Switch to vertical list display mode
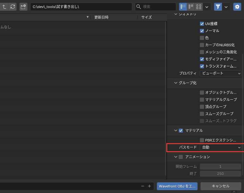 coord(183,7)
